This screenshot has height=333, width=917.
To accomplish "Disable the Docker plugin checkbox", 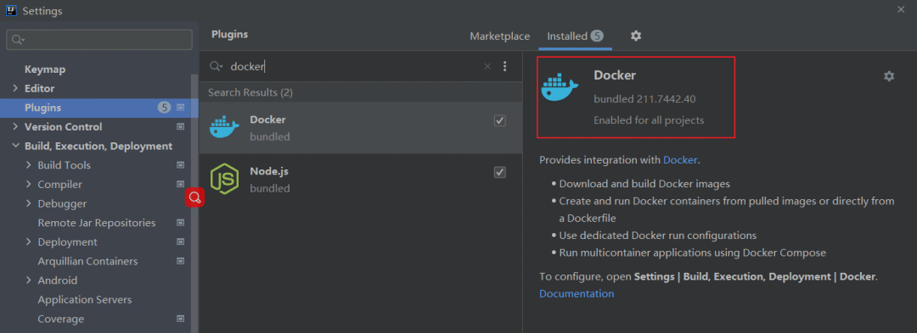I will (500, 120).
